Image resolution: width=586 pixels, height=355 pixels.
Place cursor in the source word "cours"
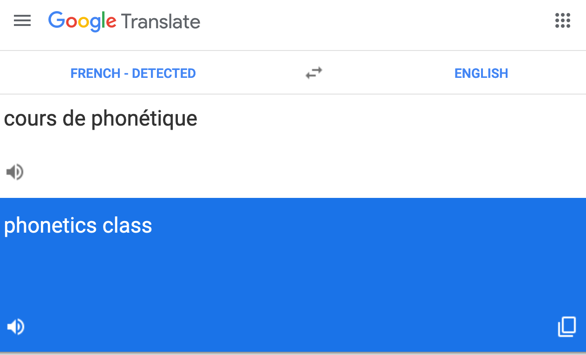[x=30, y=119]
